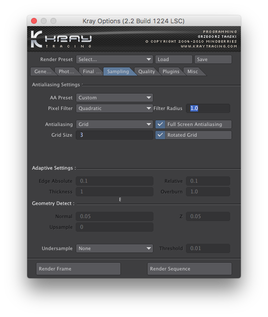Click the Overburn input field
This screenshot has height=317, width=268.
[x=208, y=191]
